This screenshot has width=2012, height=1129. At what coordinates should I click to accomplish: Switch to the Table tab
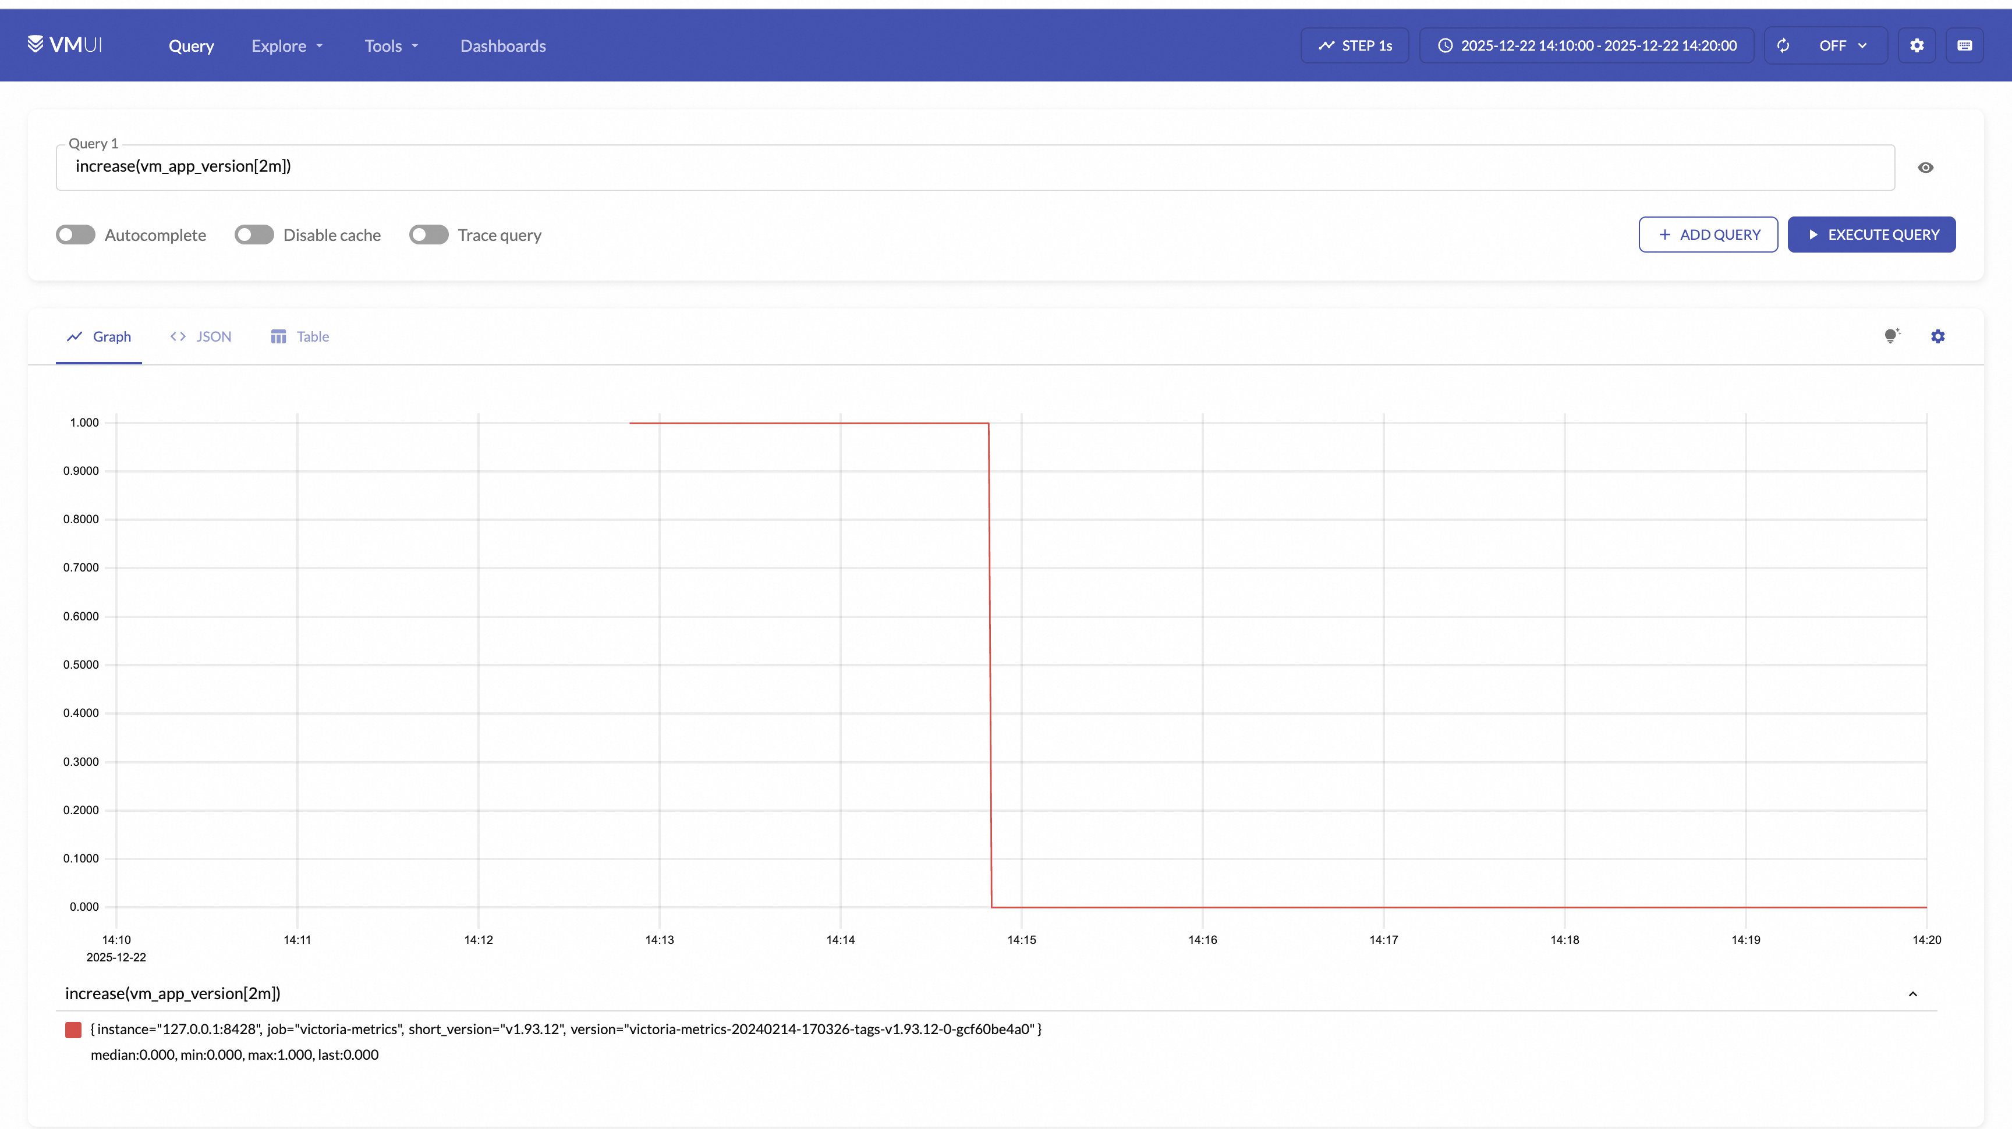click(300, 336)
